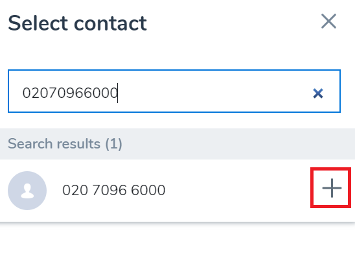This screenshot has width=355, height=260.
Task: Click the typed text 02070966000 in the search box
Action: (70, 93)
